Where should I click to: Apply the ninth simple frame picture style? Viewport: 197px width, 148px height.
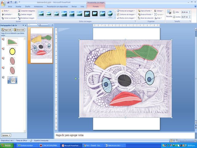pos(103,14)
